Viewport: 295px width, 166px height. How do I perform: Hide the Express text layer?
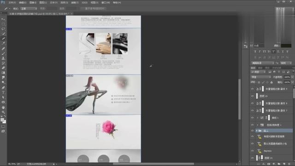click(x=252, y=151)
